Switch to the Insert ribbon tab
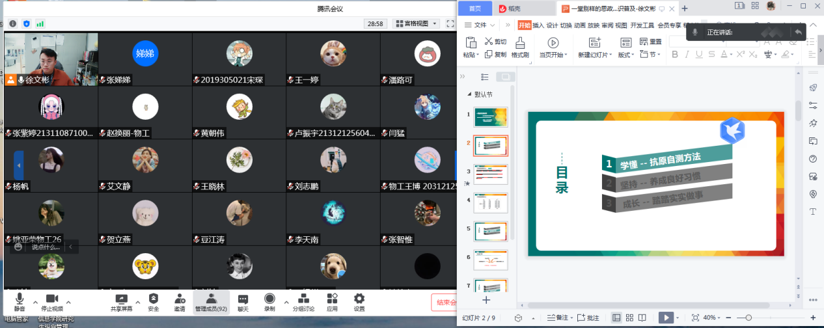 click(538, 25)
